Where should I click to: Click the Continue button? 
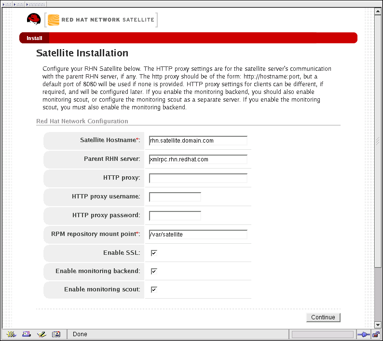pos(323,317)
